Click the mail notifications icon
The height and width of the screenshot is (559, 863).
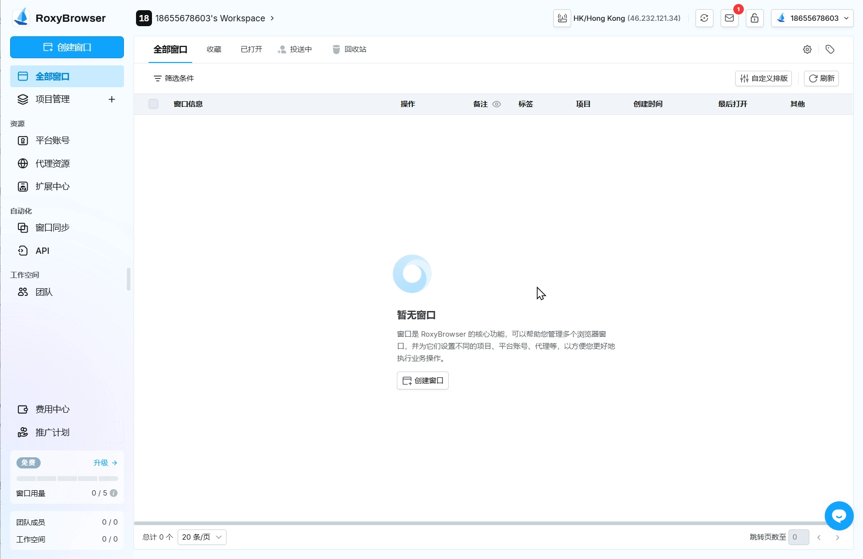729,18
